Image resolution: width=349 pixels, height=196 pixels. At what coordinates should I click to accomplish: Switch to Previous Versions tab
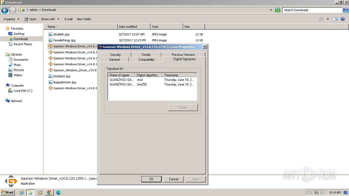click(183, 54)
